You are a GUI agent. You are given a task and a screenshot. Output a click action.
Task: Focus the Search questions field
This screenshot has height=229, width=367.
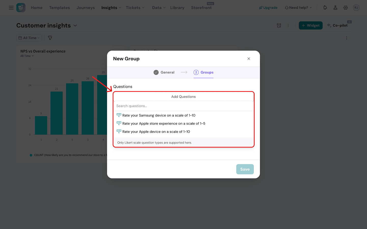(183, 106)
